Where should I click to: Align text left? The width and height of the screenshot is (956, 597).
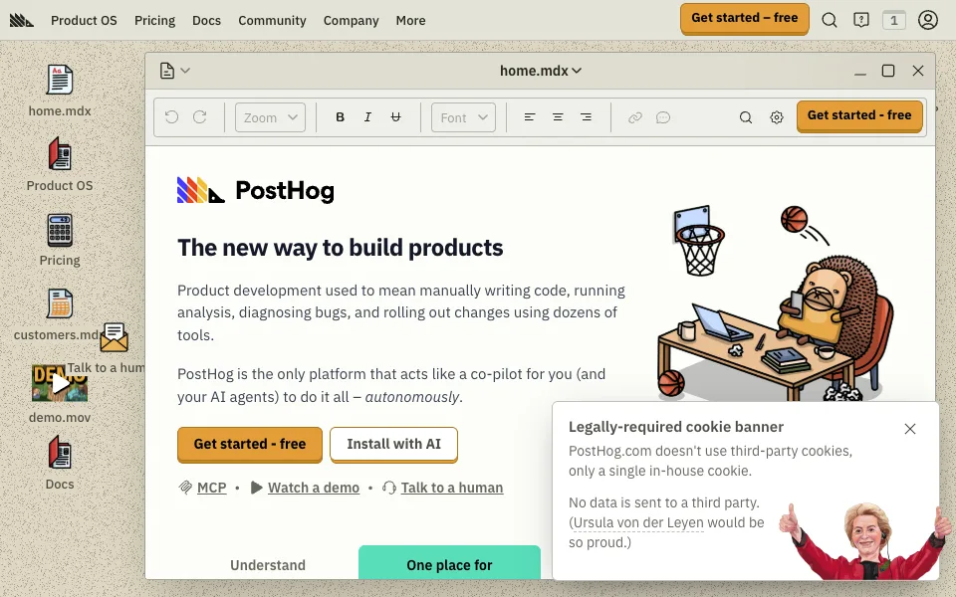pos(530,117)
